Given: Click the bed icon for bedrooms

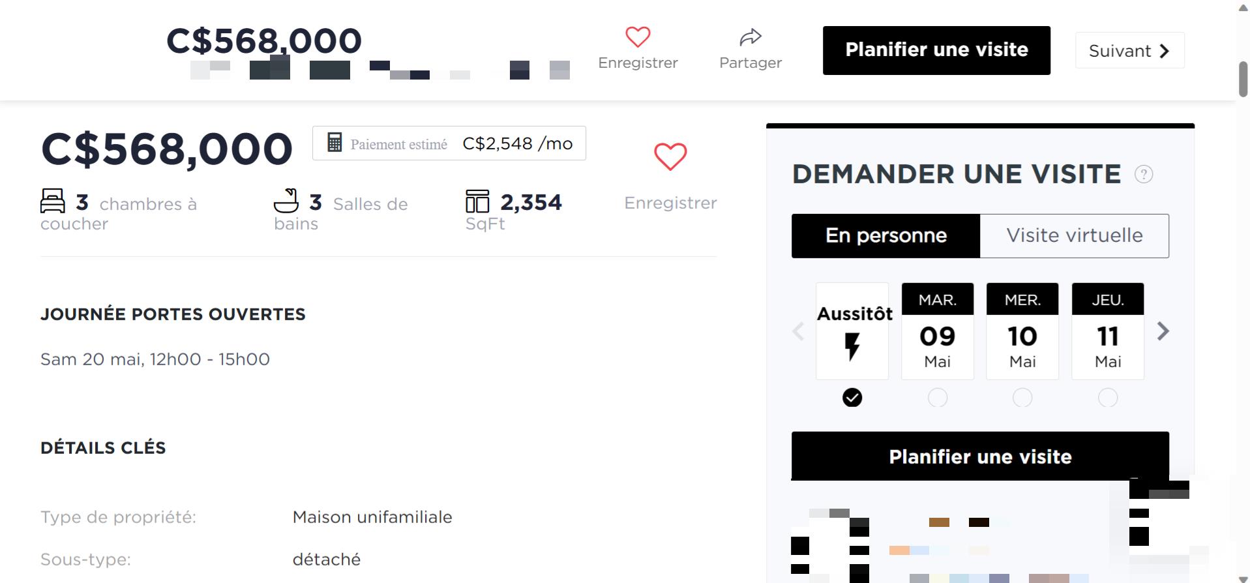Looking at the screenshot, I should click(53, 201).
